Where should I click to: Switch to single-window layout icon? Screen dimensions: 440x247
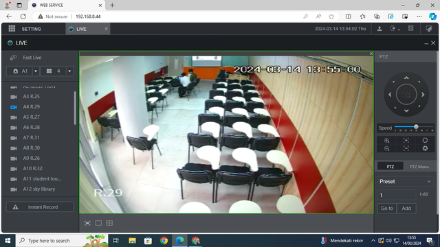pos(98,223)
